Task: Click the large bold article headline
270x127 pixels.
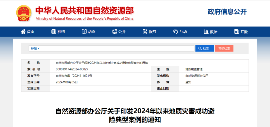Action: pyautogui.click(x=135, y=115)
